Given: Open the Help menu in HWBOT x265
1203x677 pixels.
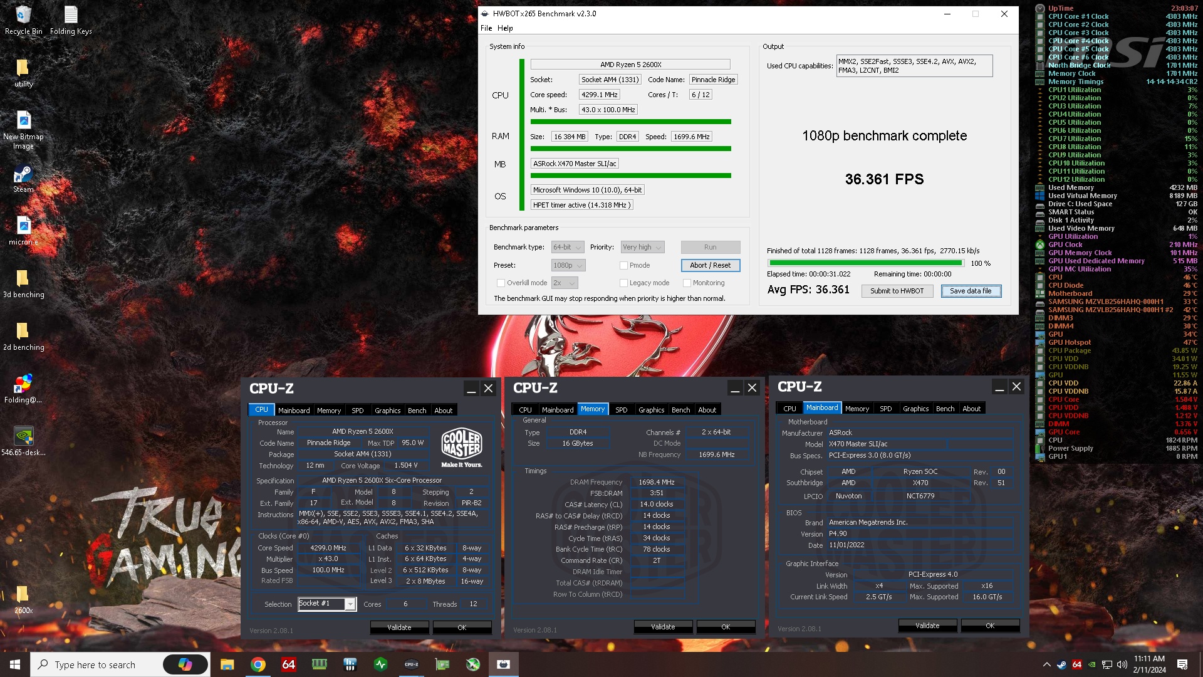Looking at the screenshot, I should pyautogui.click(x=505, y=28).
